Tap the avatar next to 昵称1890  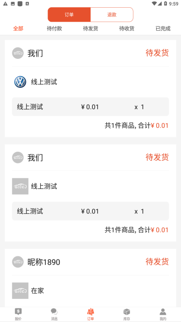[18, 262]
